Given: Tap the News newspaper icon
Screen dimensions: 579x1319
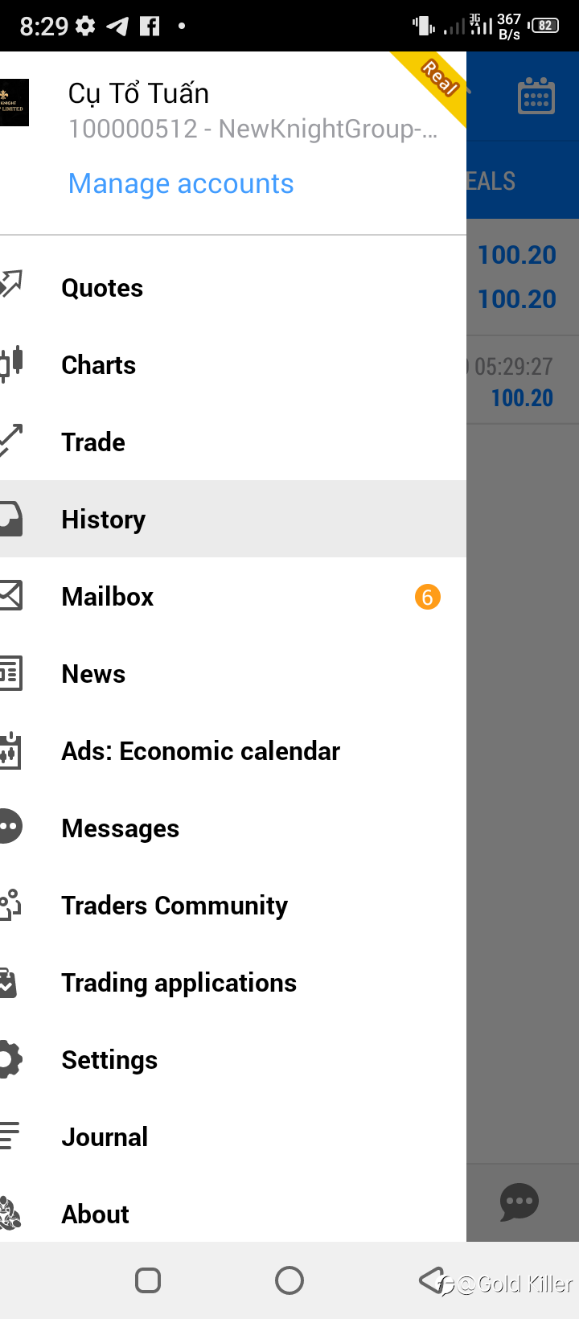Looking at the screenshot, I should [11, 673].
